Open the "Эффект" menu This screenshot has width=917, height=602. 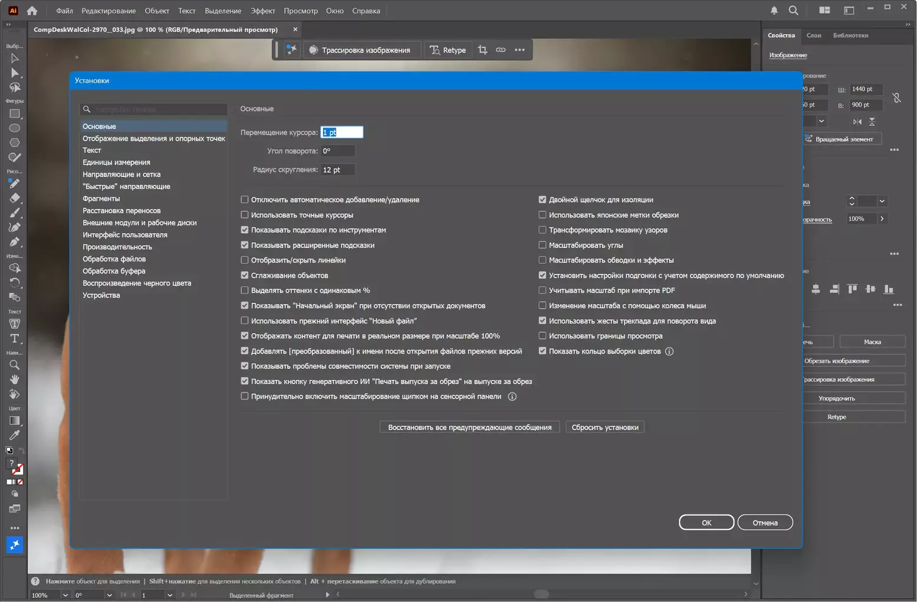pos(262,11)
